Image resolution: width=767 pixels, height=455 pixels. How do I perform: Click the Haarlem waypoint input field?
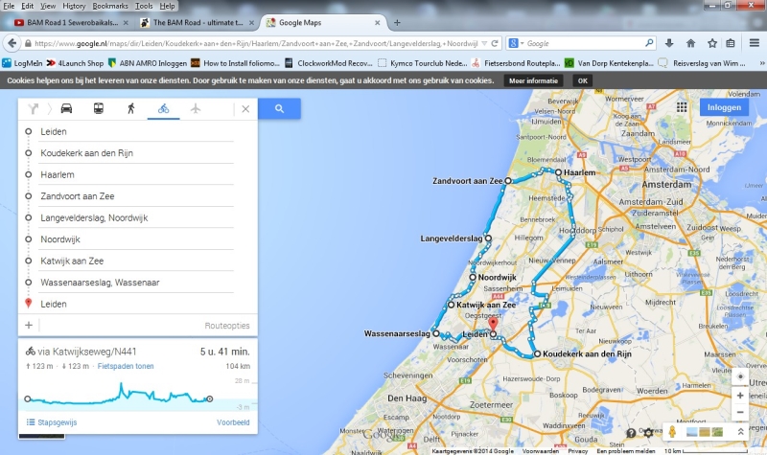[134, 174]
